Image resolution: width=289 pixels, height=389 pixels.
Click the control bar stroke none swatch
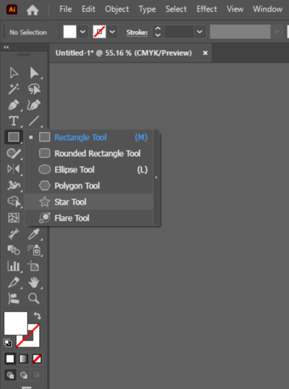coord(99,32)
